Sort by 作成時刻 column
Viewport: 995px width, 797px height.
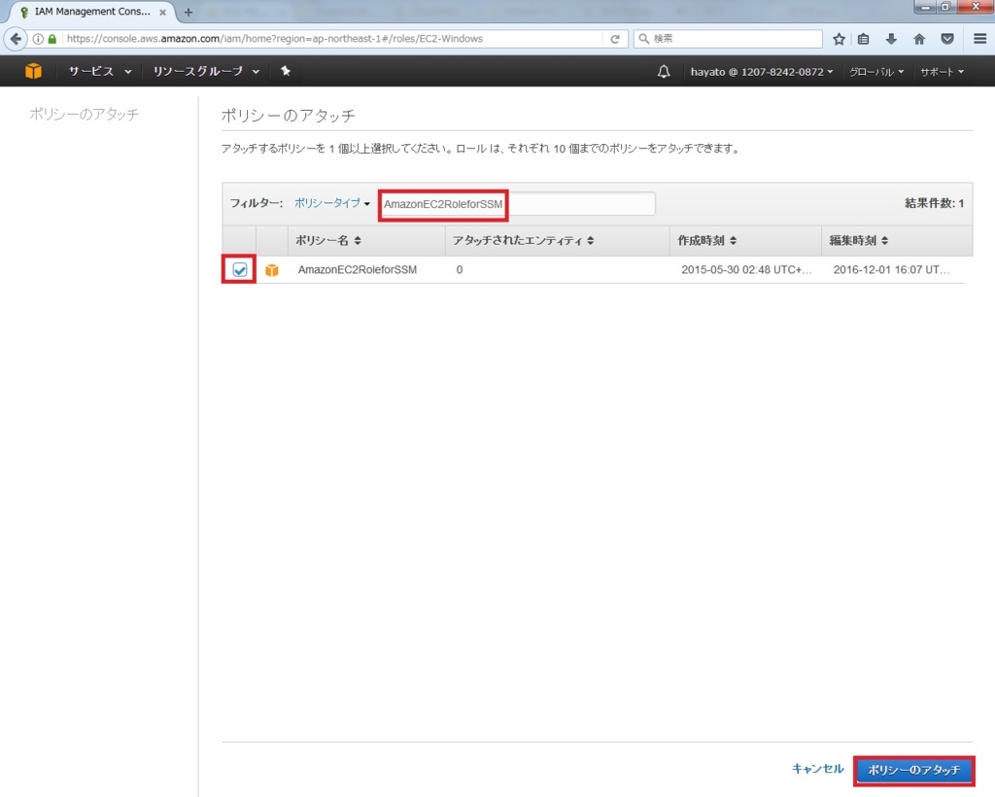pos(707,240)
